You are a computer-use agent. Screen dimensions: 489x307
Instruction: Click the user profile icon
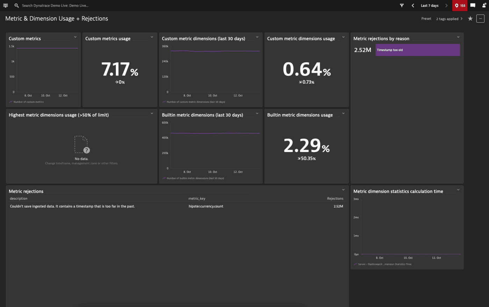(484, 5)
